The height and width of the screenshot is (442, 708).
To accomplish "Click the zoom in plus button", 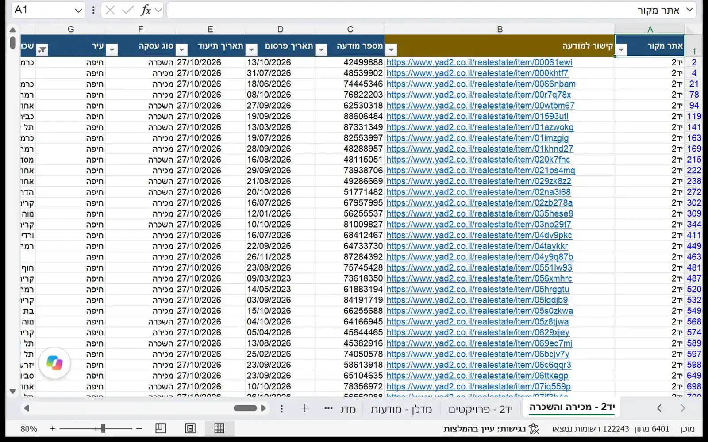I will coord(52,428).
